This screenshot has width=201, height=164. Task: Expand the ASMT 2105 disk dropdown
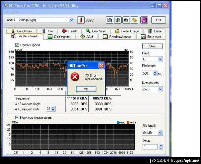click(x=72, y=20)
